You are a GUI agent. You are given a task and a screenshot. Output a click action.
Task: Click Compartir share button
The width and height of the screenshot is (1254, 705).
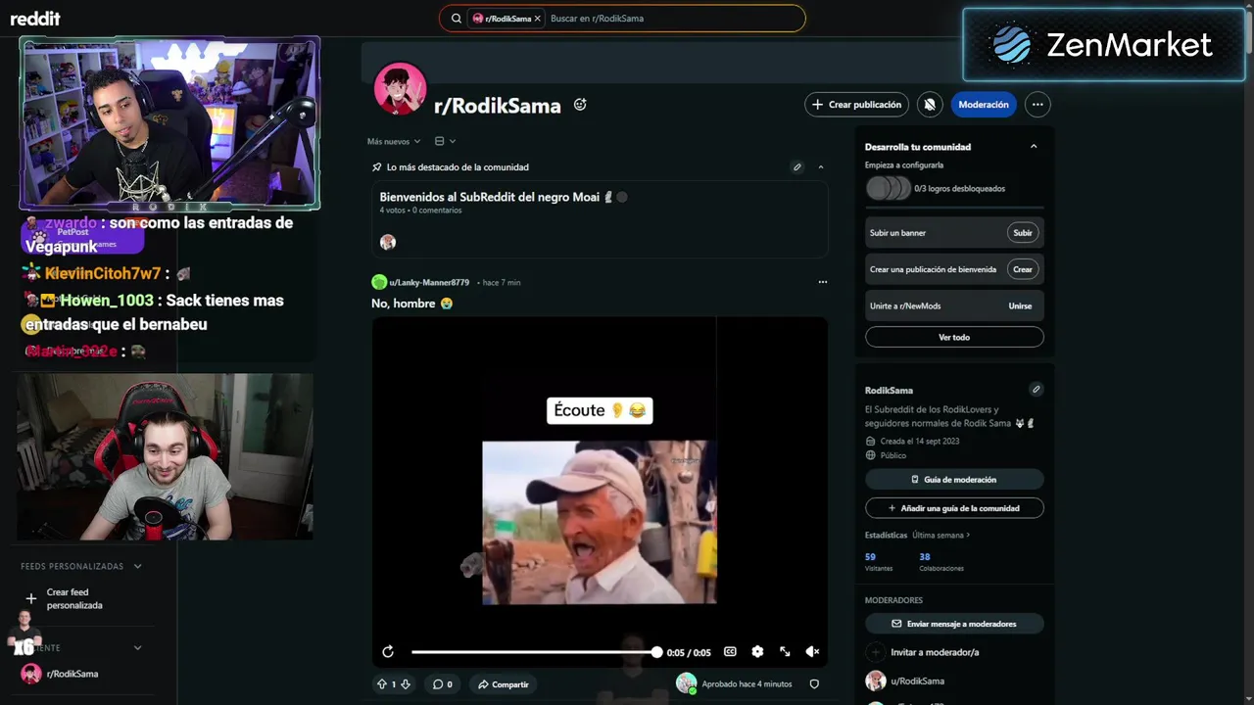(504, 684)
